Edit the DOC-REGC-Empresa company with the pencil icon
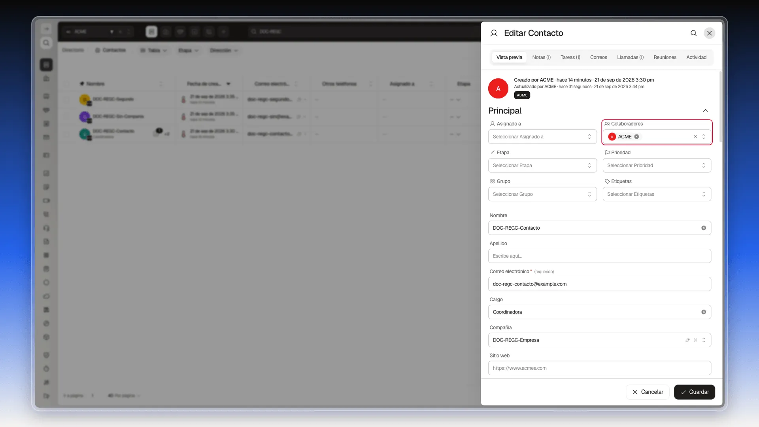Image resolution: width=759 pixels, height=427 pixels. pos(687,340)
